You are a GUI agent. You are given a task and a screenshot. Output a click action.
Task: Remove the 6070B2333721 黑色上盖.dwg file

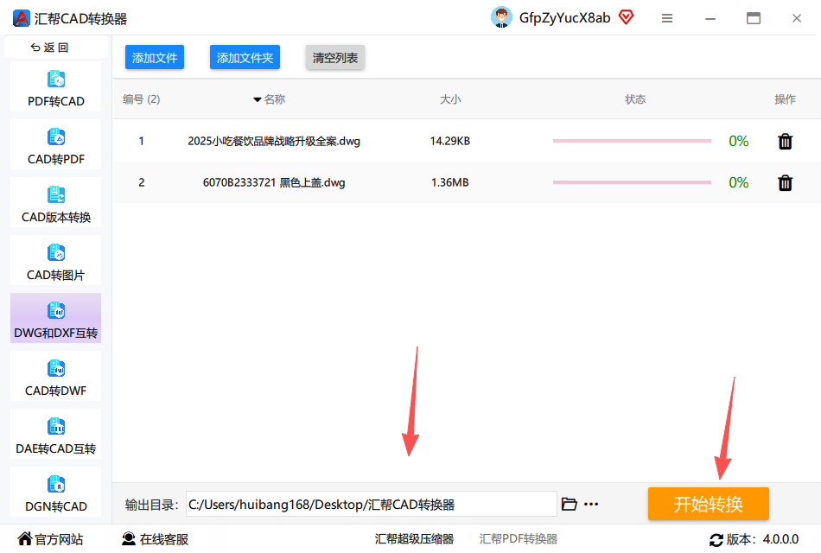click(x=785, y=183)
